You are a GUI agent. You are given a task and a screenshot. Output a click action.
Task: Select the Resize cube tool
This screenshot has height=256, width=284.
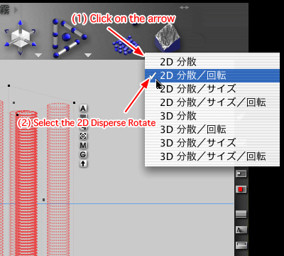point(21,38)
